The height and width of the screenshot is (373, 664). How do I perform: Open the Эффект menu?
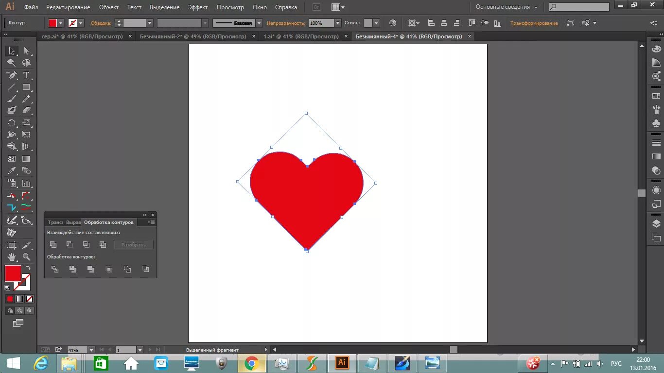[x=197, y=7]
